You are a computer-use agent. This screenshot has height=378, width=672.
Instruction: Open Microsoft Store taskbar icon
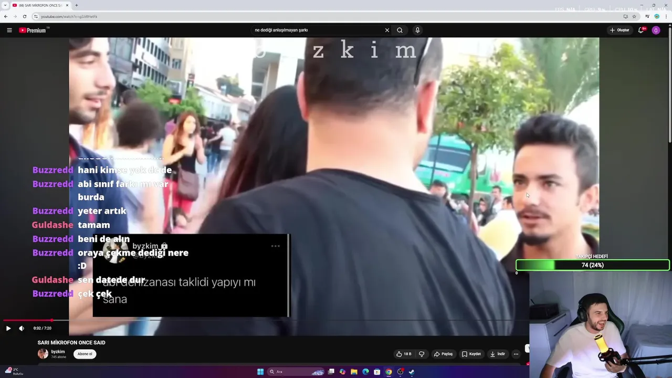pyautogui.click(x=377, y=372)
